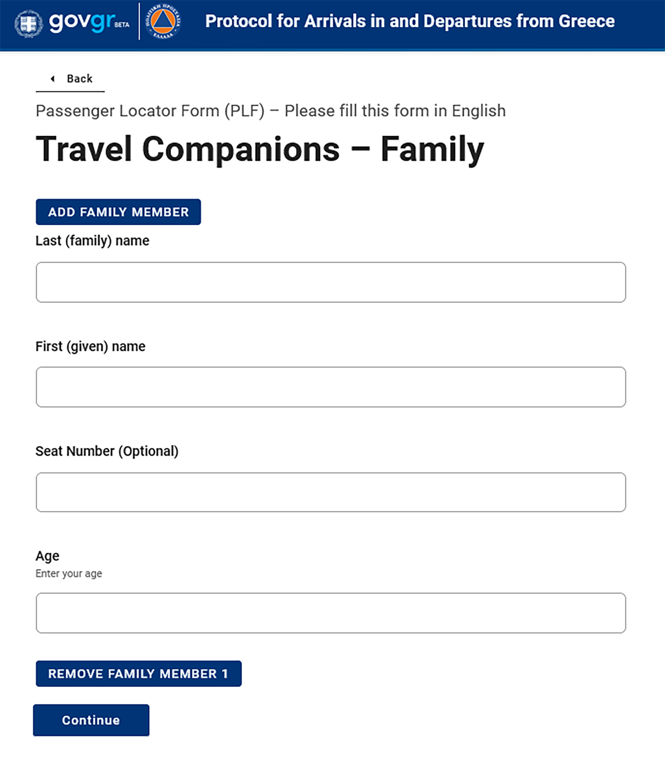
Task: Click the small back arrow icon
Action: pos(52,79)
